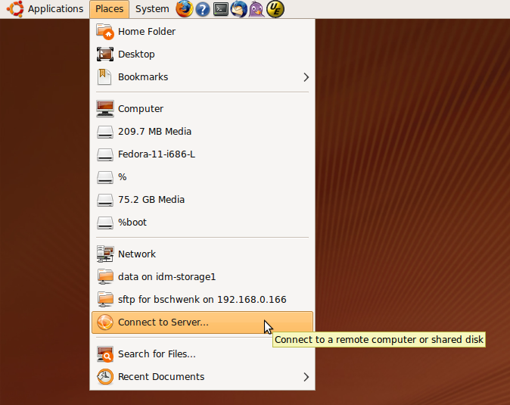Select Desktop in Places menu
The height and width of the screenshot is (405, 510).
coord(202,55)
